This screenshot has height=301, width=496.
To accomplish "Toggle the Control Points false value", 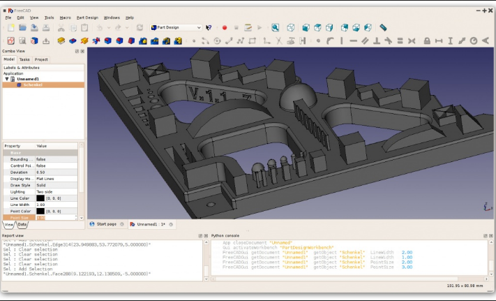I will coord(57,166).
